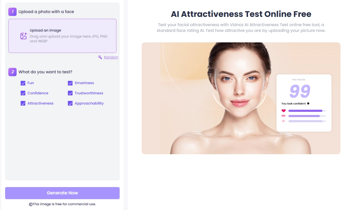
Task: Disable the Confidence checkbox
Action: point(23,93)
